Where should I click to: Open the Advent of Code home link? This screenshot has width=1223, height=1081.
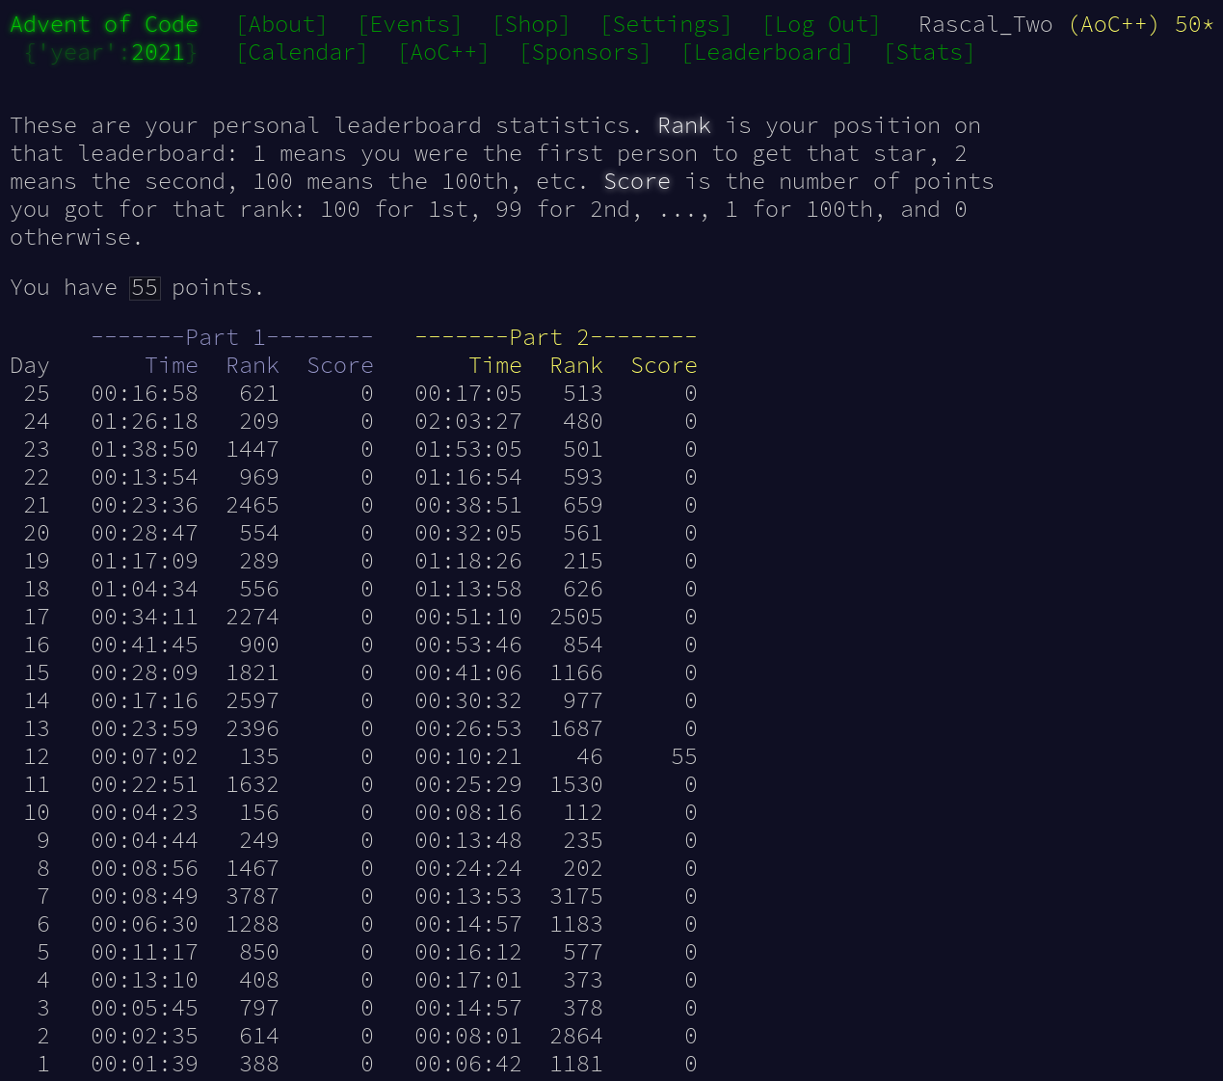(104, 24)
